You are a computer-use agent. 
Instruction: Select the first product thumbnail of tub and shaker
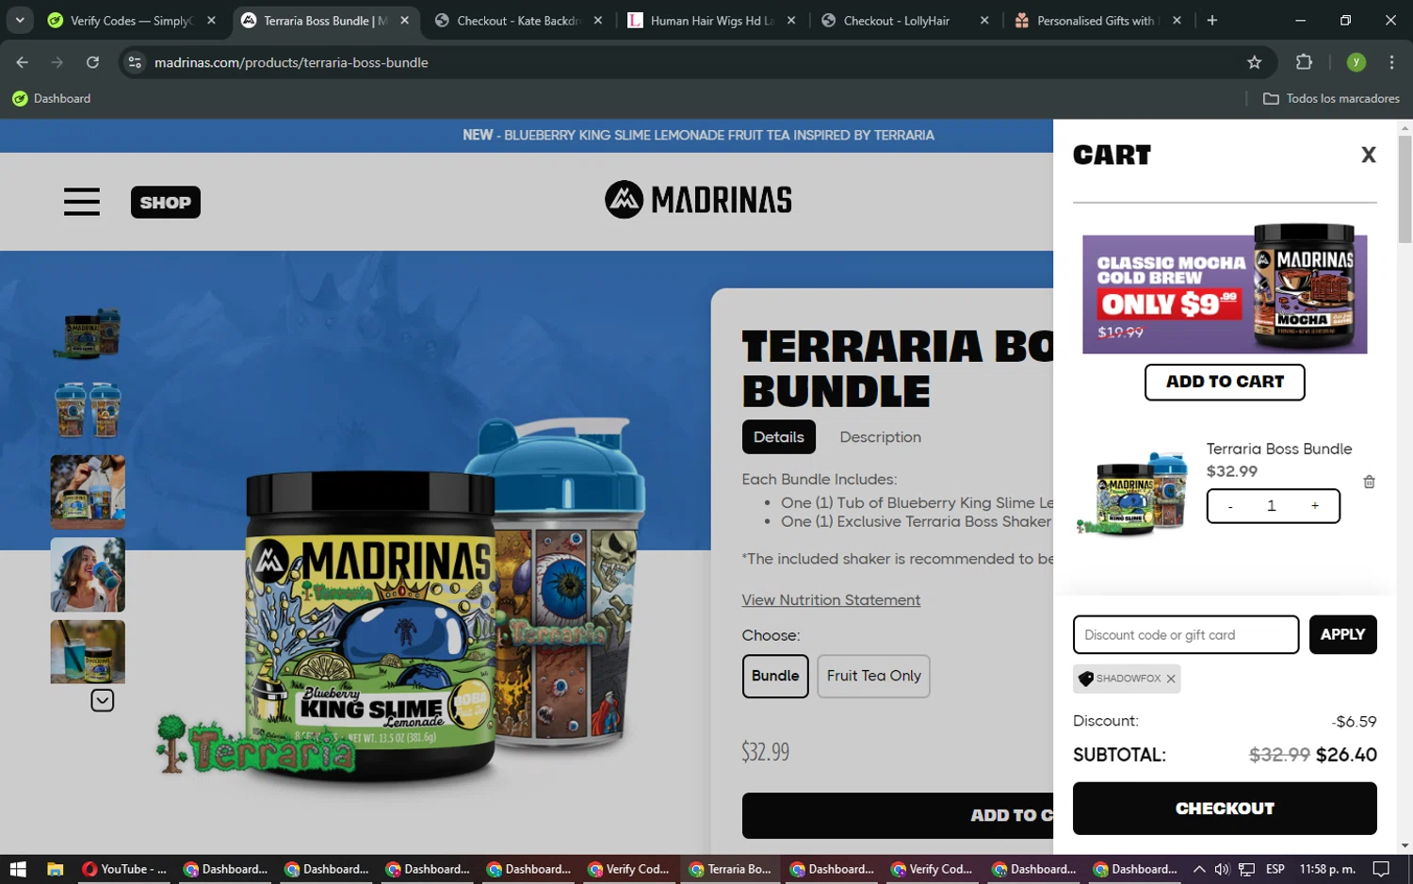pyautogui.click(x=88, y=334)
